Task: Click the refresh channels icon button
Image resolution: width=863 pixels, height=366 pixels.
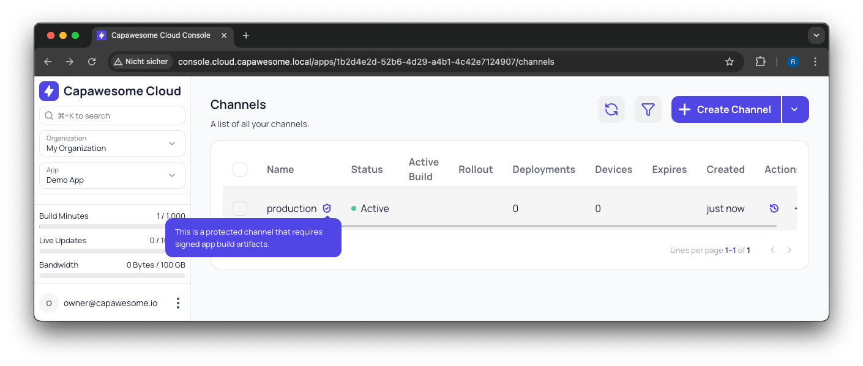Action: (611, 109)
